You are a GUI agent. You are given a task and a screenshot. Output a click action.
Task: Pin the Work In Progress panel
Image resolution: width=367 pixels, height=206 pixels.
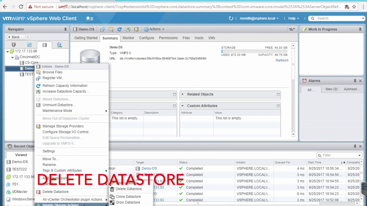pyautogui.click(x=360, y=29)
